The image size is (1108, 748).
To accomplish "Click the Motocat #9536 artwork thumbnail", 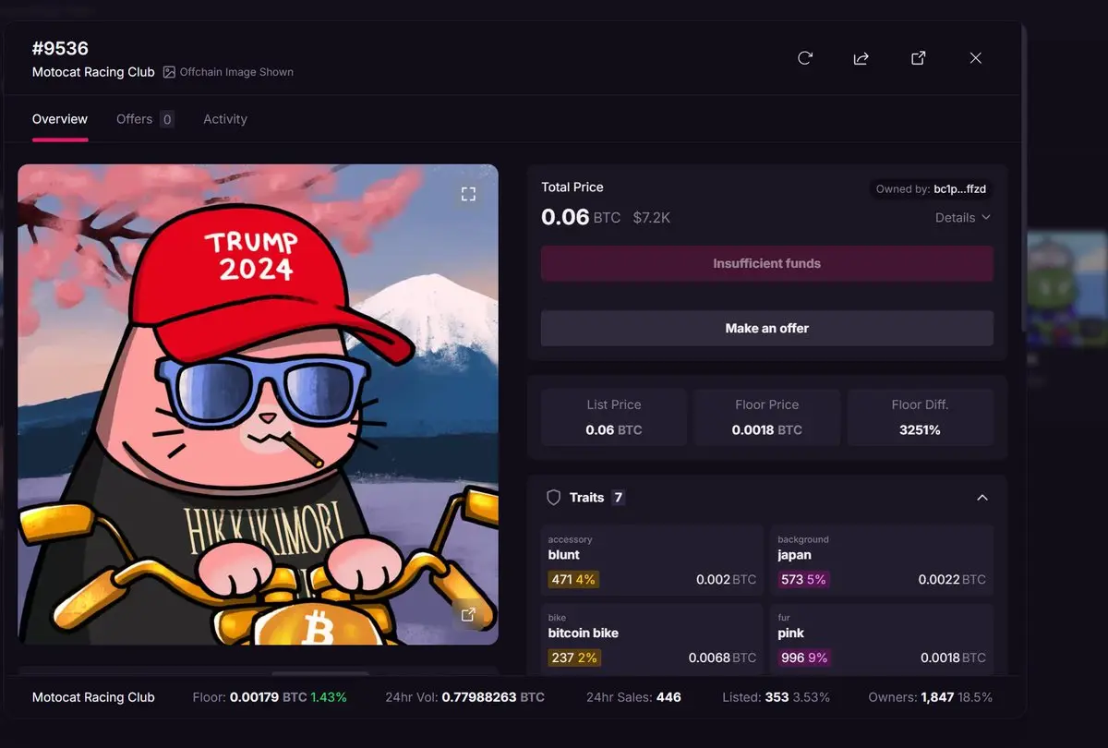I will 258,404.
